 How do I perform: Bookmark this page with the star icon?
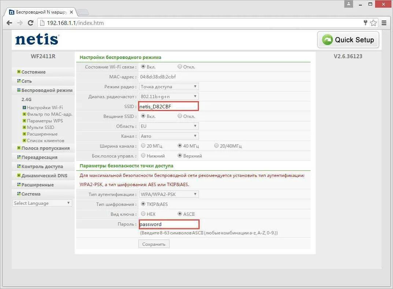[374, 23]
